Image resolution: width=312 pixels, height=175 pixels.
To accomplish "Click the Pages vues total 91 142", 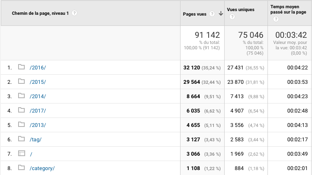I will pyautogui.click(x=207, y=35).
